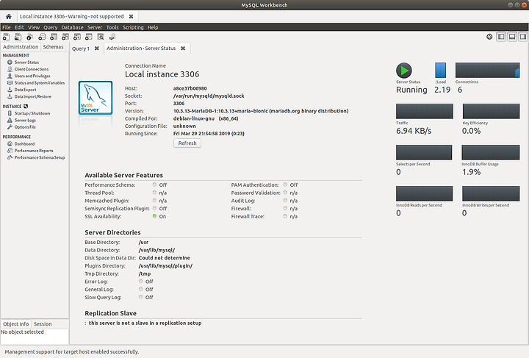The width and height of the screenshot is (529, 358).
Task: Create new schema toolbar icon
Action: (41, 37)
